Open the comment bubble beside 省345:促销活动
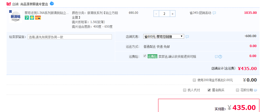 coord(214,13)
